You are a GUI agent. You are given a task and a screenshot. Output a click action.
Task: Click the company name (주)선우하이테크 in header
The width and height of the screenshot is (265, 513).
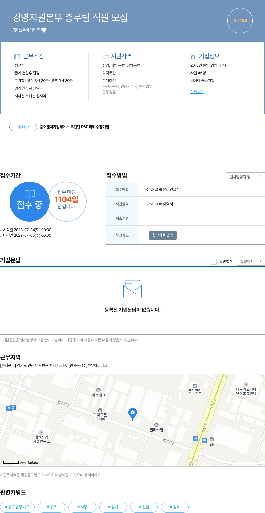pyautogui.click(x=26, y=30)
